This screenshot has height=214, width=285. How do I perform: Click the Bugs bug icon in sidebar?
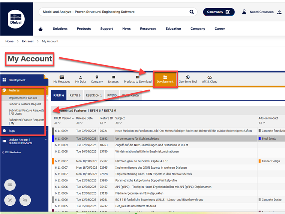[x=4, y=131]
